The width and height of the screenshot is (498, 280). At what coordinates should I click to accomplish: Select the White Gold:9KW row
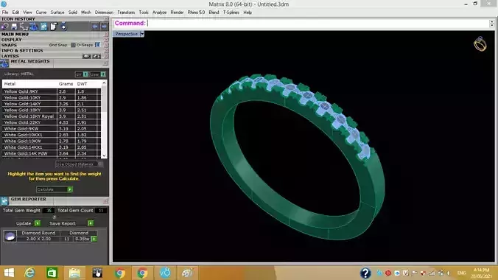coord(52,129)
